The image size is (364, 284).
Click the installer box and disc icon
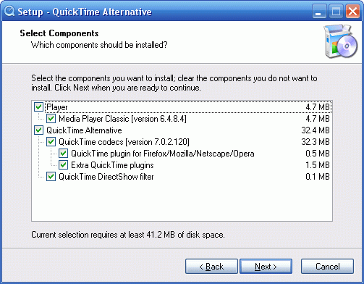341,41
